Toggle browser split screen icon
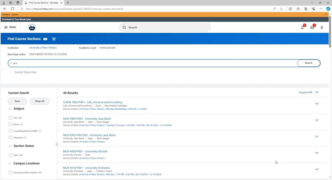 [x=290, y=9]
